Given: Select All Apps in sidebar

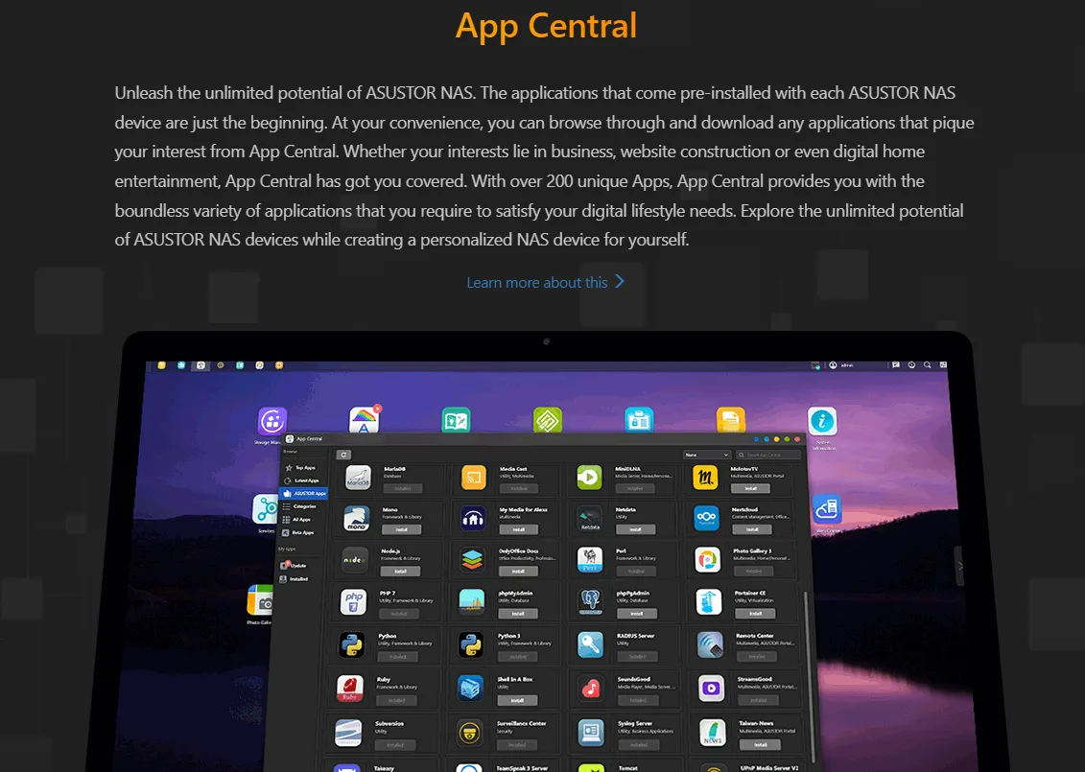Looking at the screenshot, I should pyautogui.click(x=297, y=520).
